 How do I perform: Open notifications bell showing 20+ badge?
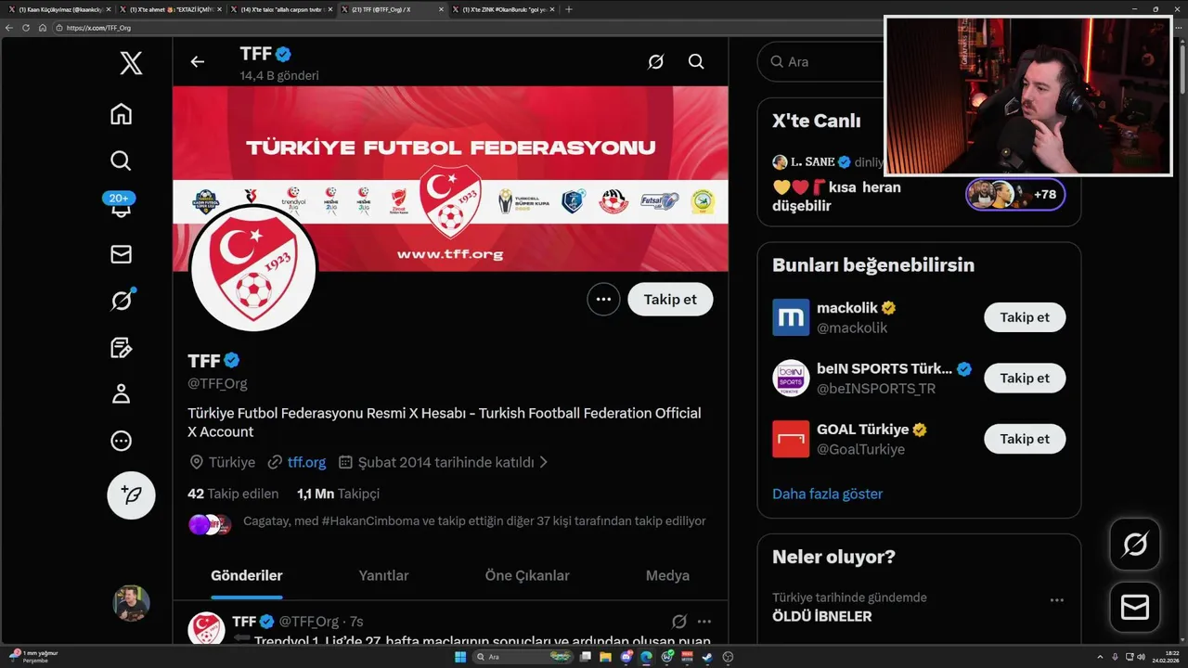[121, 207]
